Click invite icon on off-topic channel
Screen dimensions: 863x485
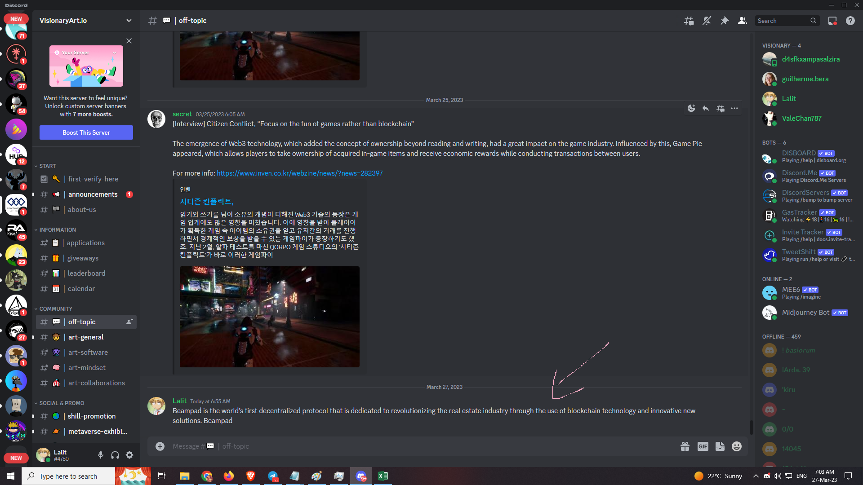pyautogui.click(x=129, y=322)
